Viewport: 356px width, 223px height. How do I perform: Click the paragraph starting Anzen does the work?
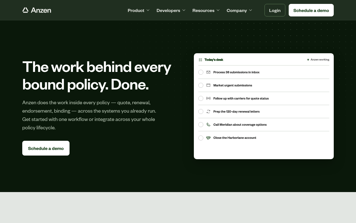[89, 115]
